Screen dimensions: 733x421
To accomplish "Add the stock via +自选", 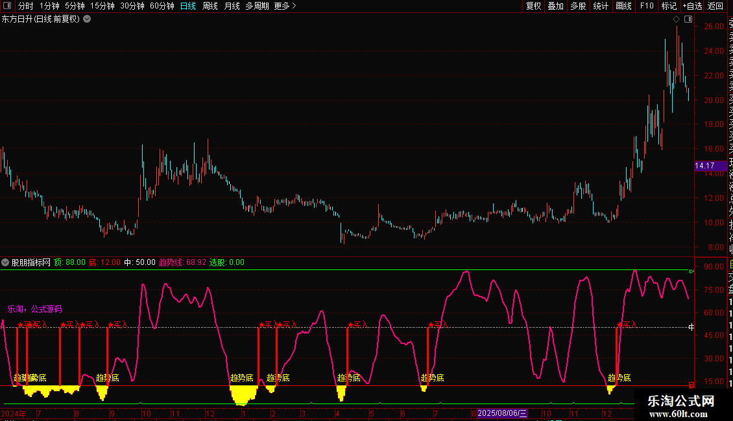I will coord(692,6).
